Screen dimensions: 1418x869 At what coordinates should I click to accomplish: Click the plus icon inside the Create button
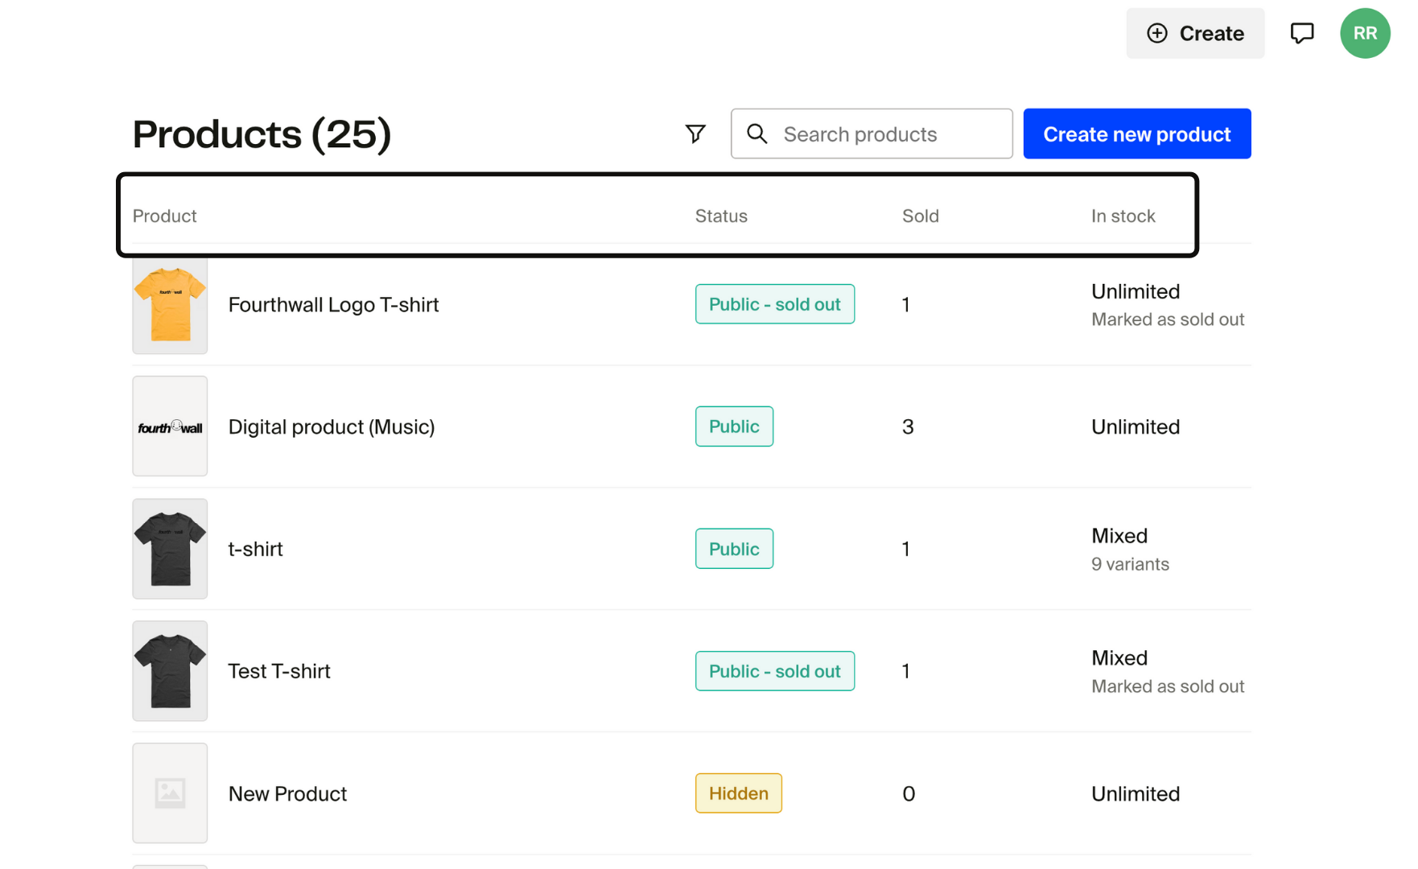1157,33
